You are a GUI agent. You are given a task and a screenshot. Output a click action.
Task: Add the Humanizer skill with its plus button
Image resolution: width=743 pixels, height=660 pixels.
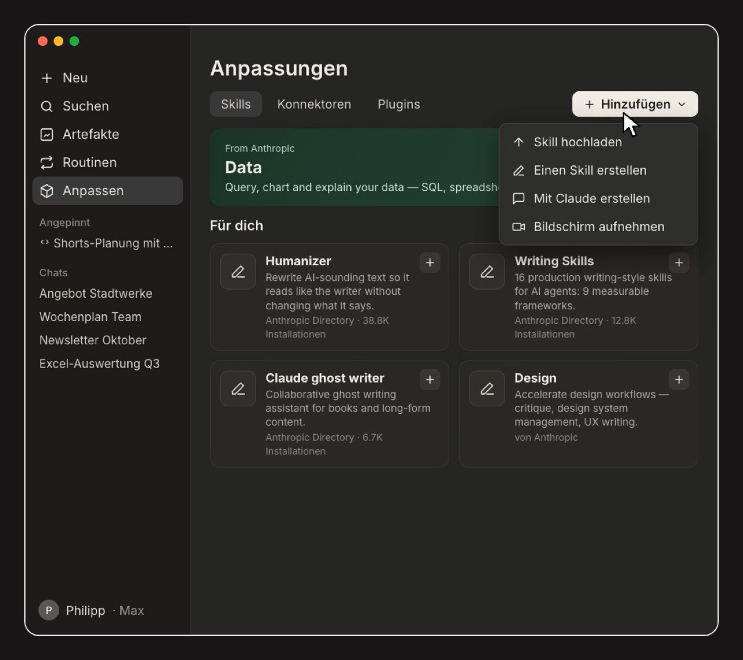[430, 262]
